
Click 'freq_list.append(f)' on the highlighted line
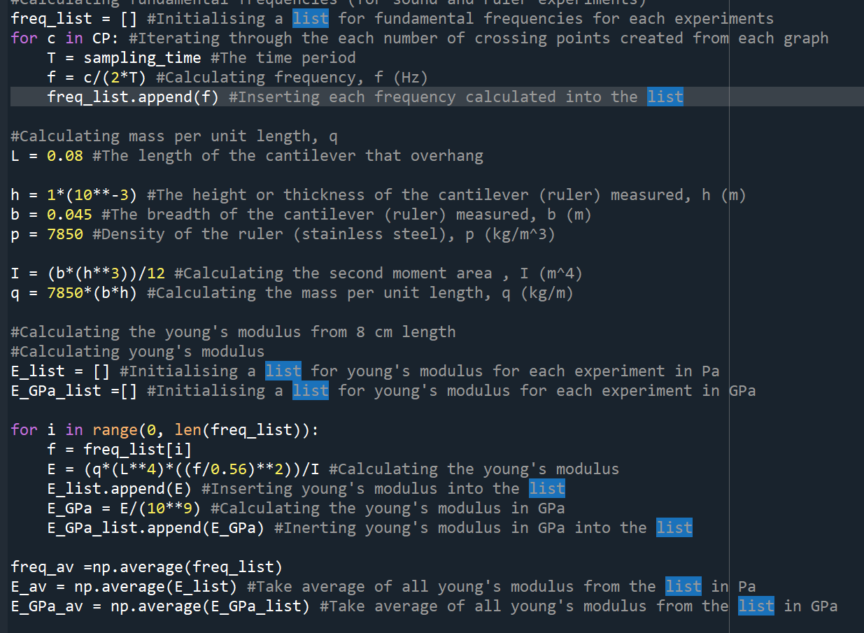pyautogui.click(x=133, y=97)
